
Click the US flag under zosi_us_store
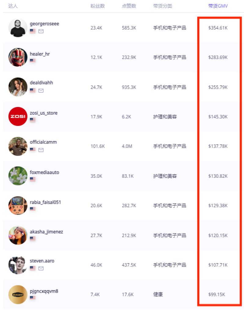pyautogui.click(x=33, y=120)
